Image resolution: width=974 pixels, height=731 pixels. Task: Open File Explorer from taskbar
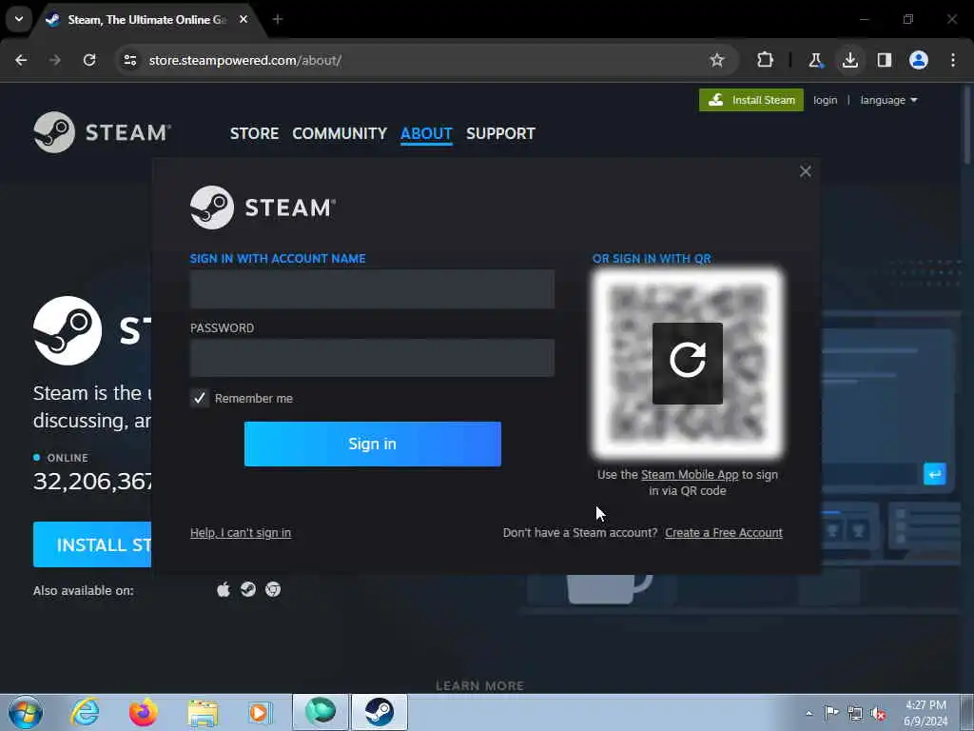(x=203, y=712)
